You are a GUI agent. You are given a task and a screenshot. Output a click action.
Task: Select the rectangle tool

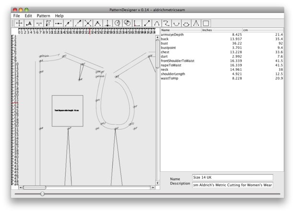pyautogui.click(x=206, y=24)
